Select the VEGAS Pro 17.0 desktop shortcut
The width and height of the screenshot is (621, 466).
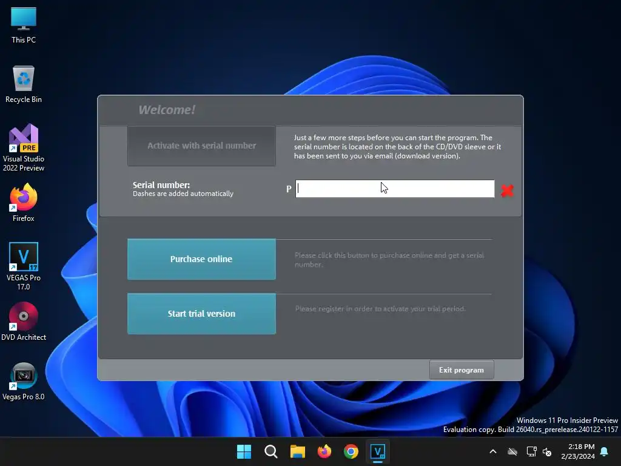coord(24,266)
